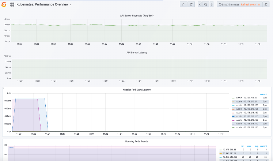Pick color for kubelet - 10.178.218.199 red swatch

tap(233, 113)
